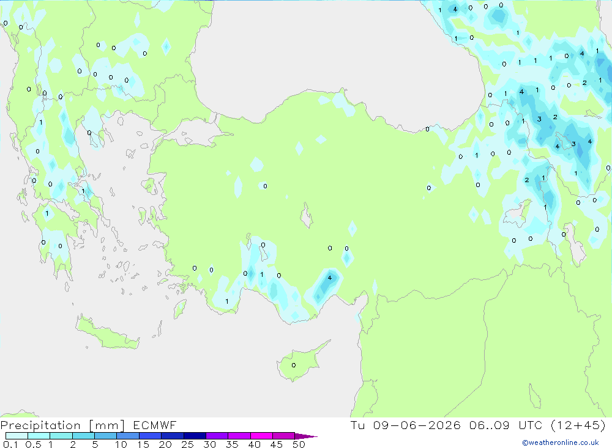Click the '20' legend scale label
Image resolution: width=612 pixels, height=448 pixels.
tap(165, 444)
